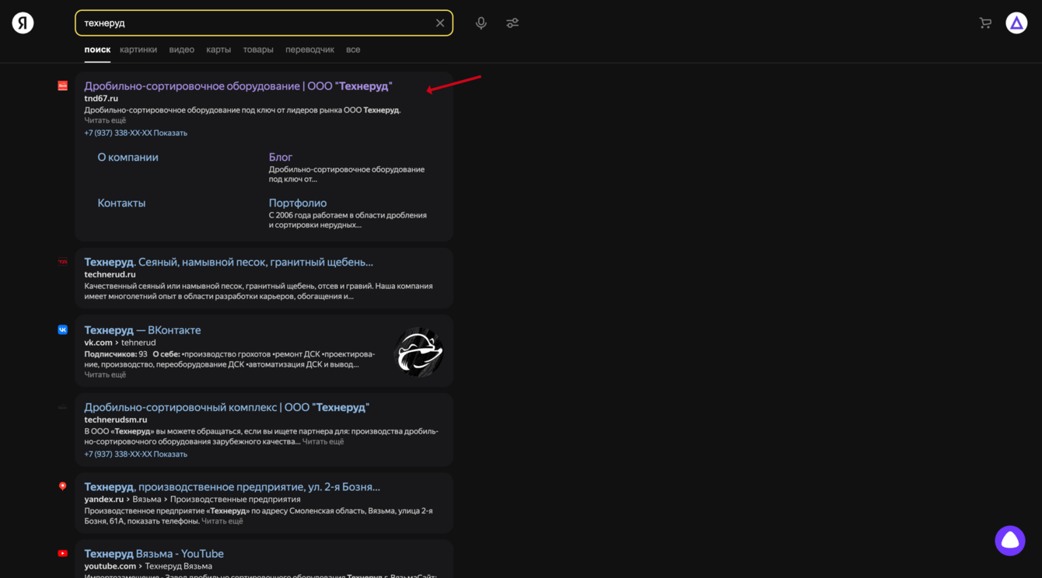Expand Читать ещё in Вязьма snippet
This screenshot has width=1042, height=578.
click(222, 521)
